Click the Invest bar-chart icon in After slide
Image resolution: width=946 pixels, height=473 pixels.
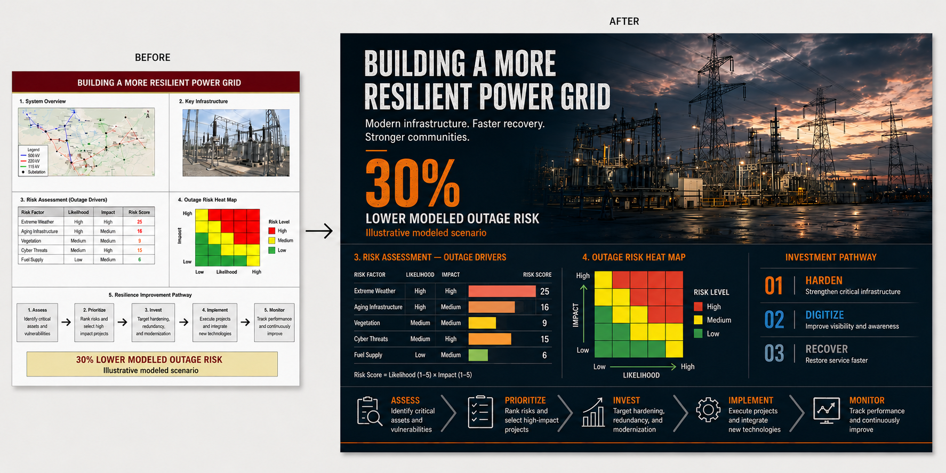coord(593,412)
